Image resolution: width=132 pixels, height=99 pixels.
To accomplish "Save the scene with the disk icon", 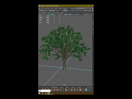I will [x=54, y=10].
